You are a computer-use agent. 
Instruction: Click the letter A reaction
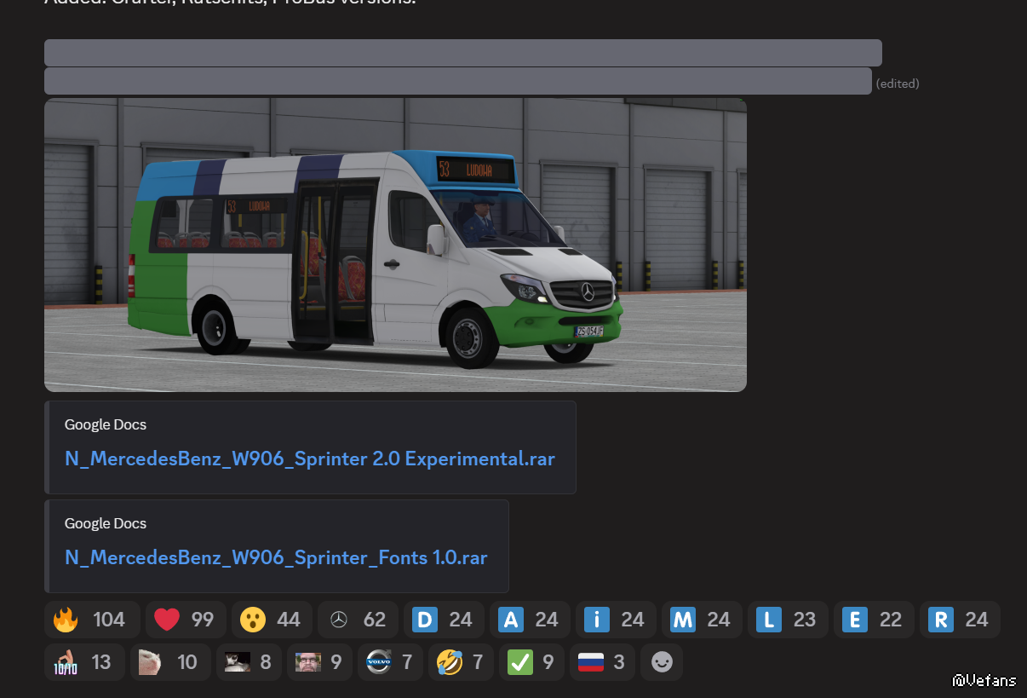530,620
